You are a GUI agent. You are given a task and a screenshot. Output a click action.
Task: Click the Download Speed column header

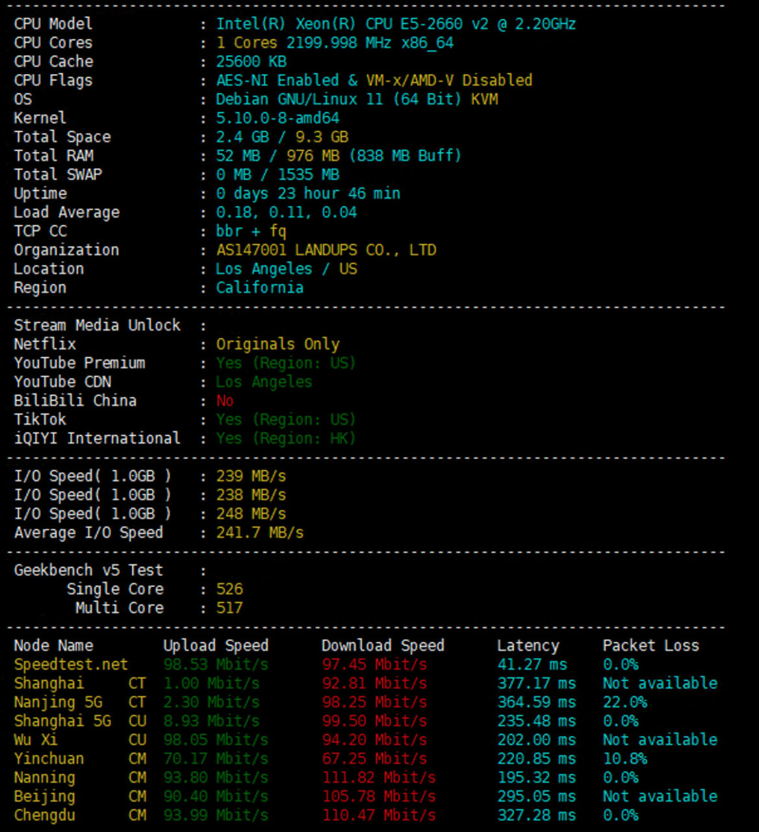point(383,646)
